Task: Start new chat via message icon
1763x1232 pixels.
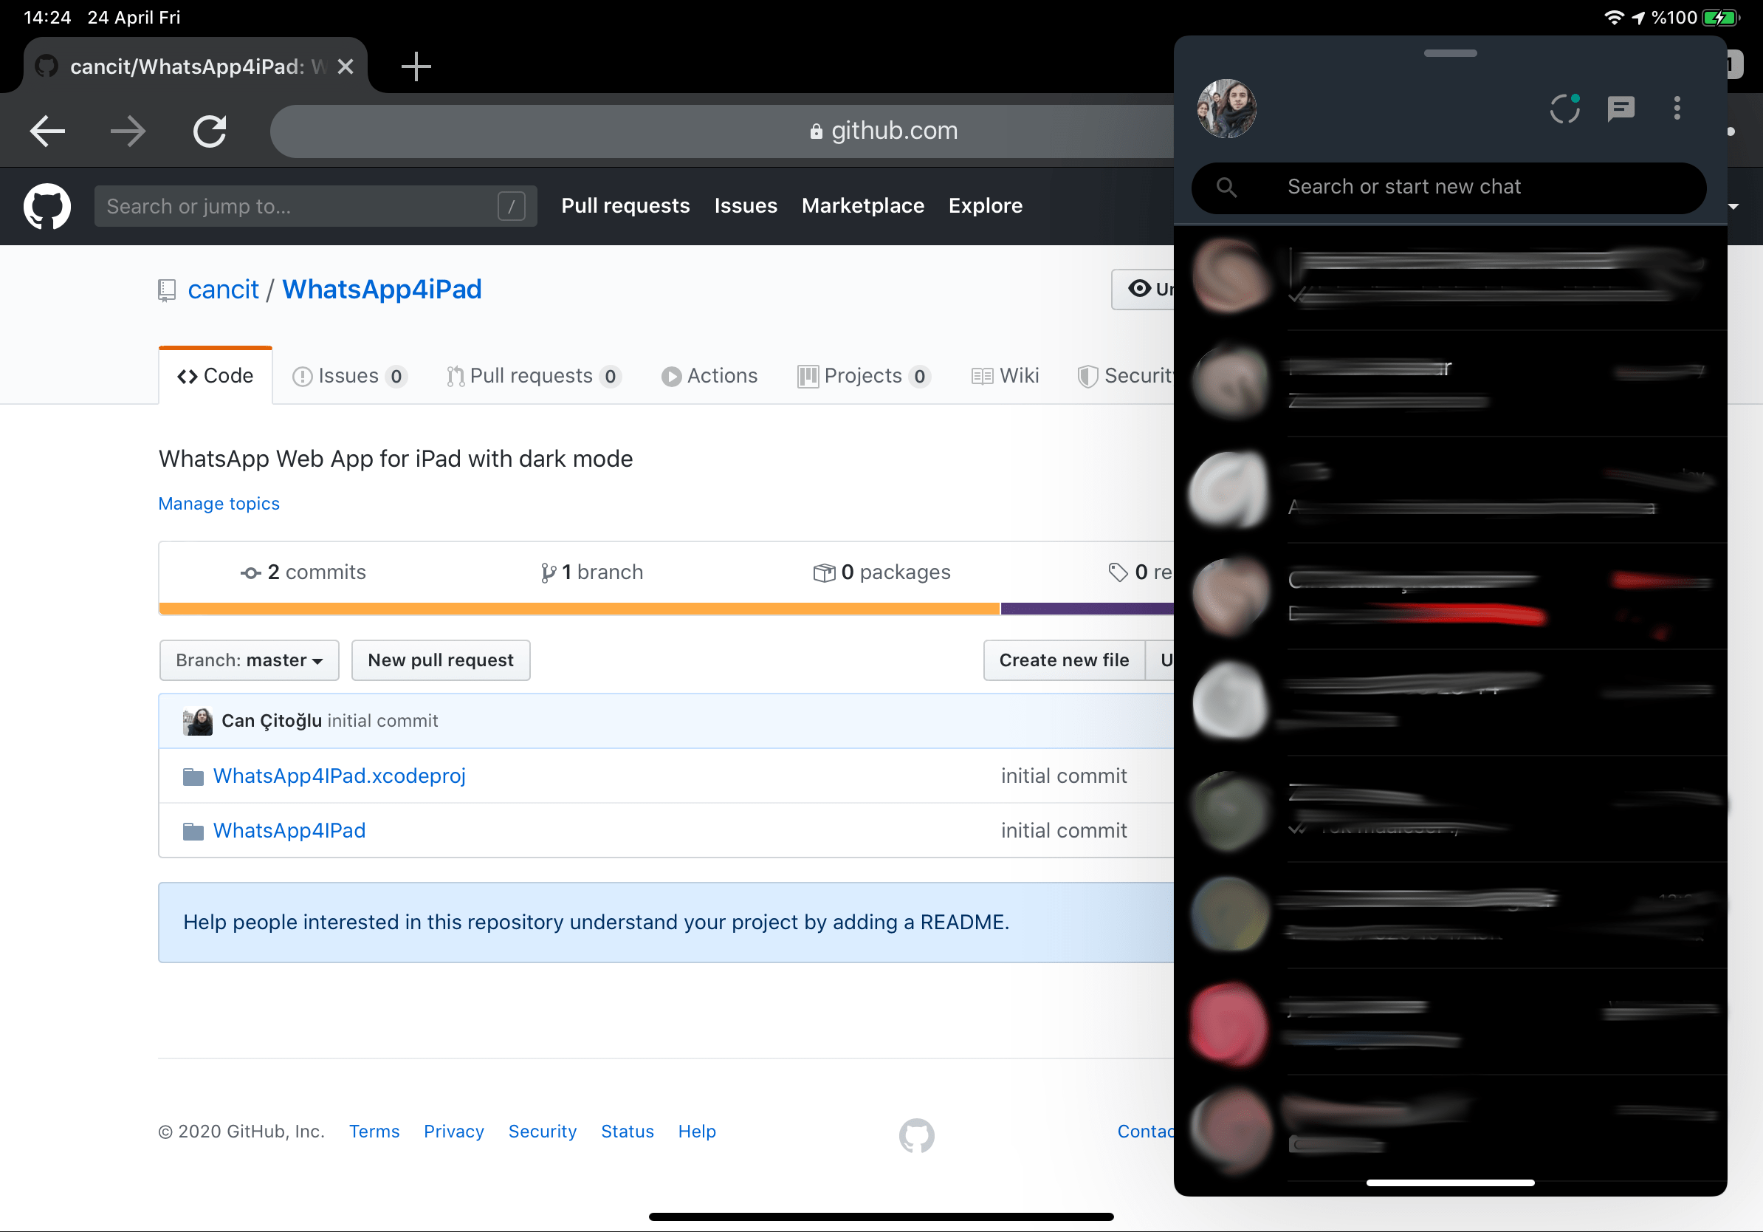Action: (1621, 109)
